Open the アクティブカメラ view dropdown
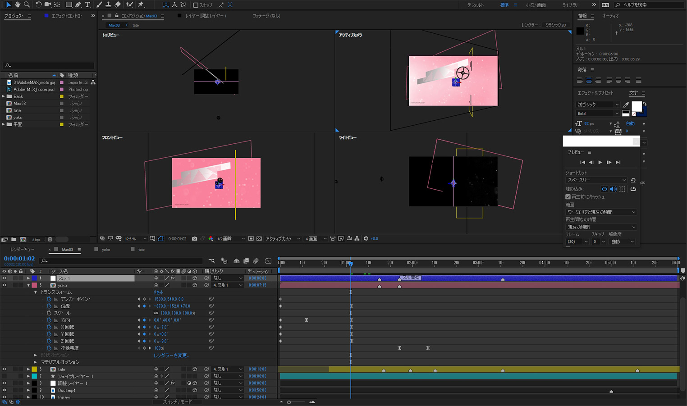The height and width of the screenshot is (406, 687). coord(283,238)
